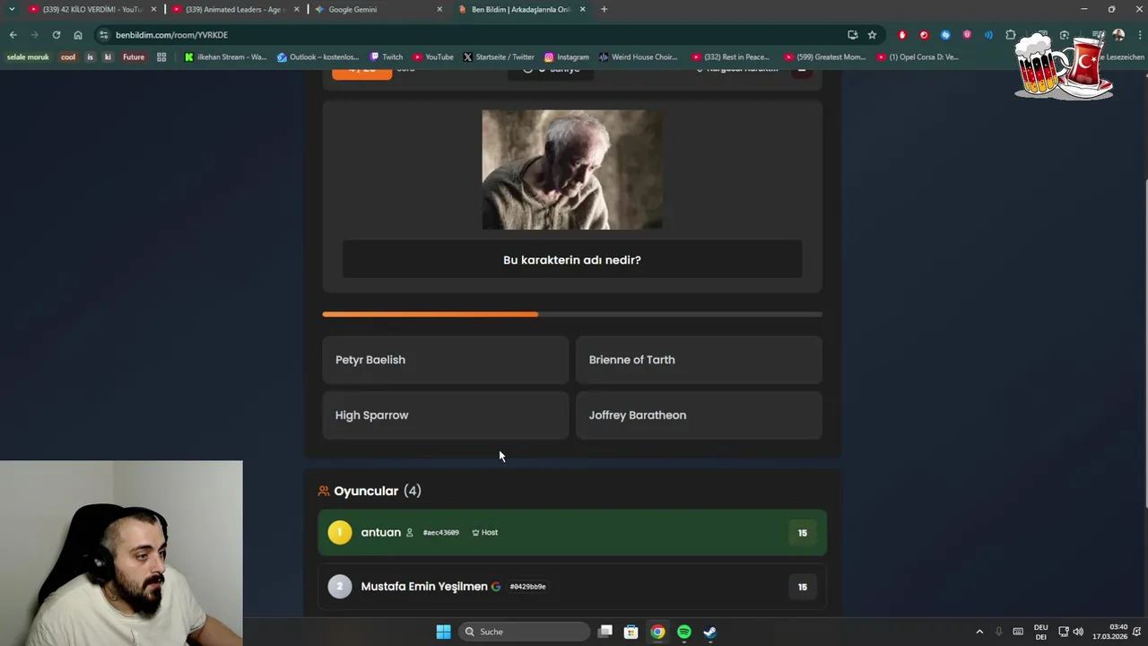Click the players icon beside Oyuncular
1148x646 pixels.
coord(324,491)
